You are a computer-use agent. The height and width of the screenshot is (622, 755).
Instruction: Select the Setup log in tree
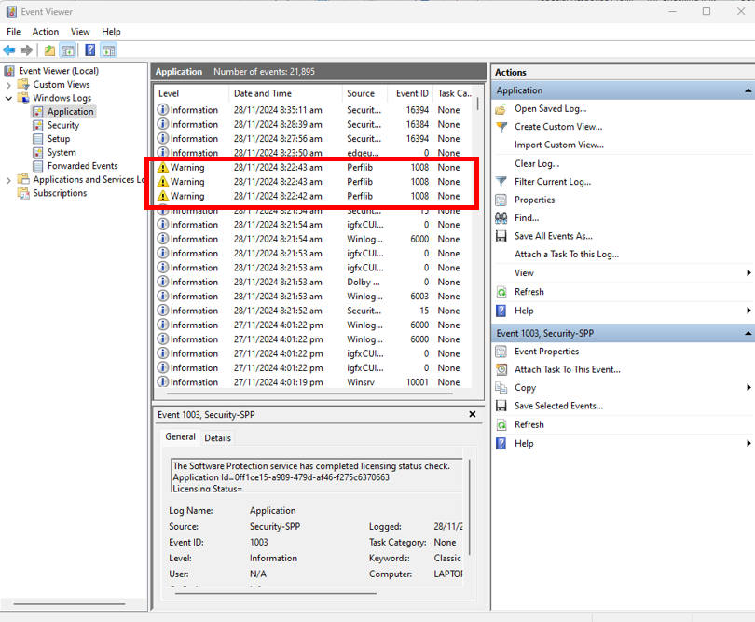click(x=59, y=139)
